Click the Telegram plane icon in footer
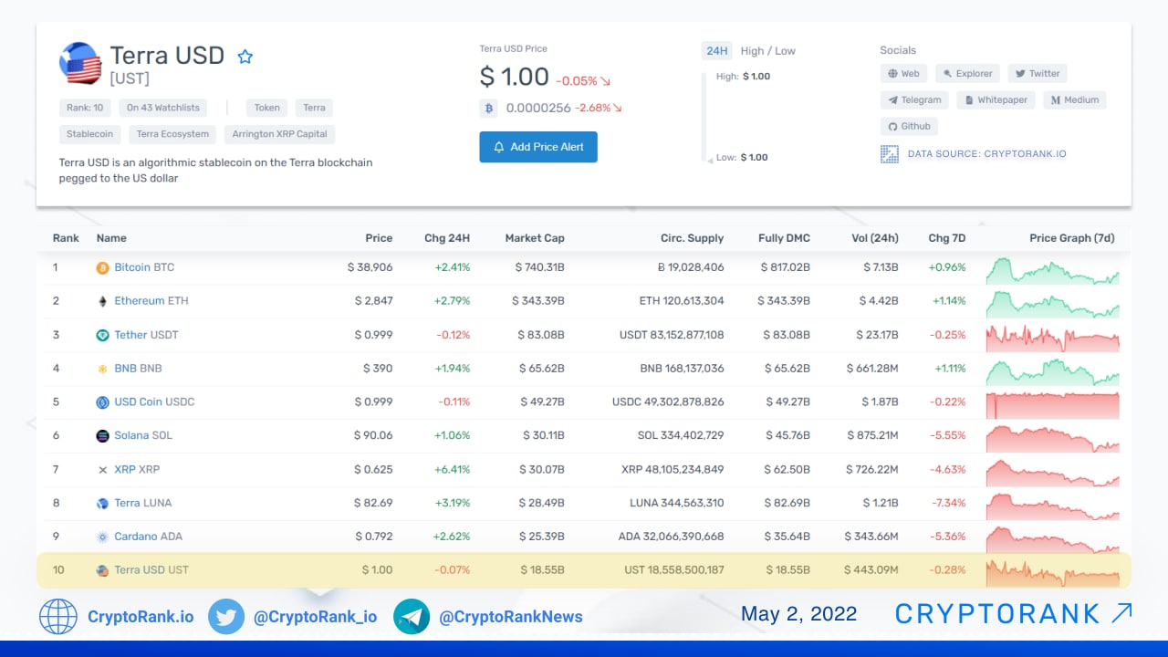Viewport: 1168px width, 657px height. [412, 617]
